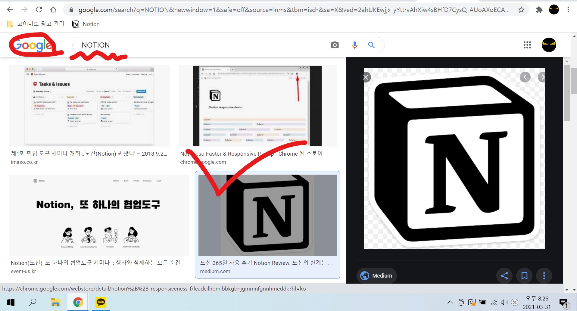Image resolution: width=577 pixels, height=311 pixels.
Task: Open KakaoTalk from the taskbar
Action: pyautogui.click(x=101, y=302)
